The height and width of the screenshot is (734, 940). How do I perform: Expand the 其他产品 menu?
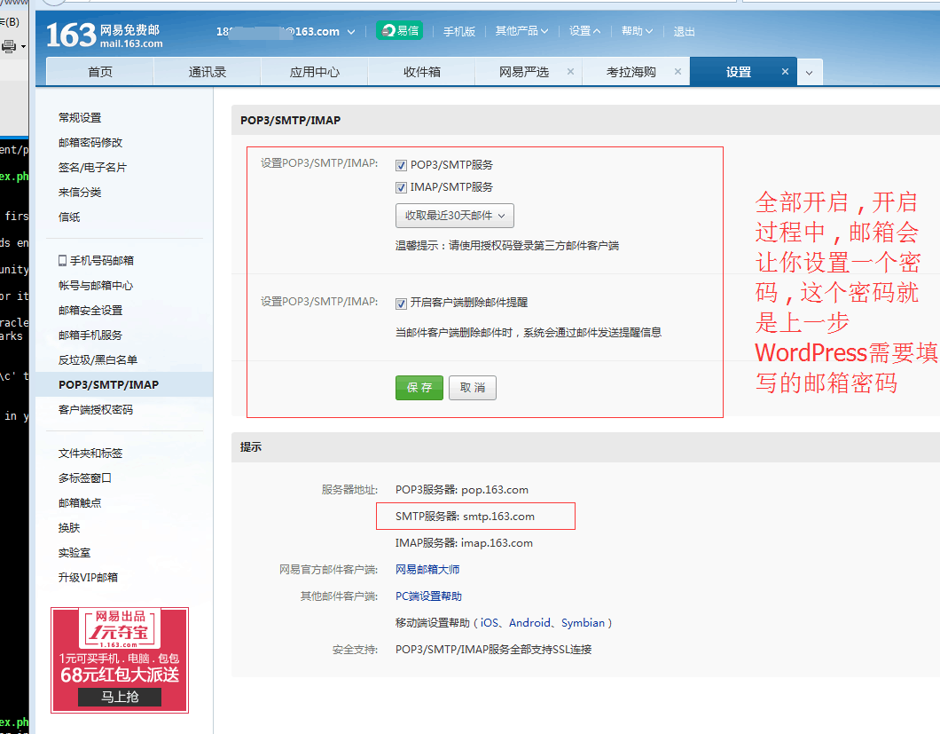(x=521, y=30)
